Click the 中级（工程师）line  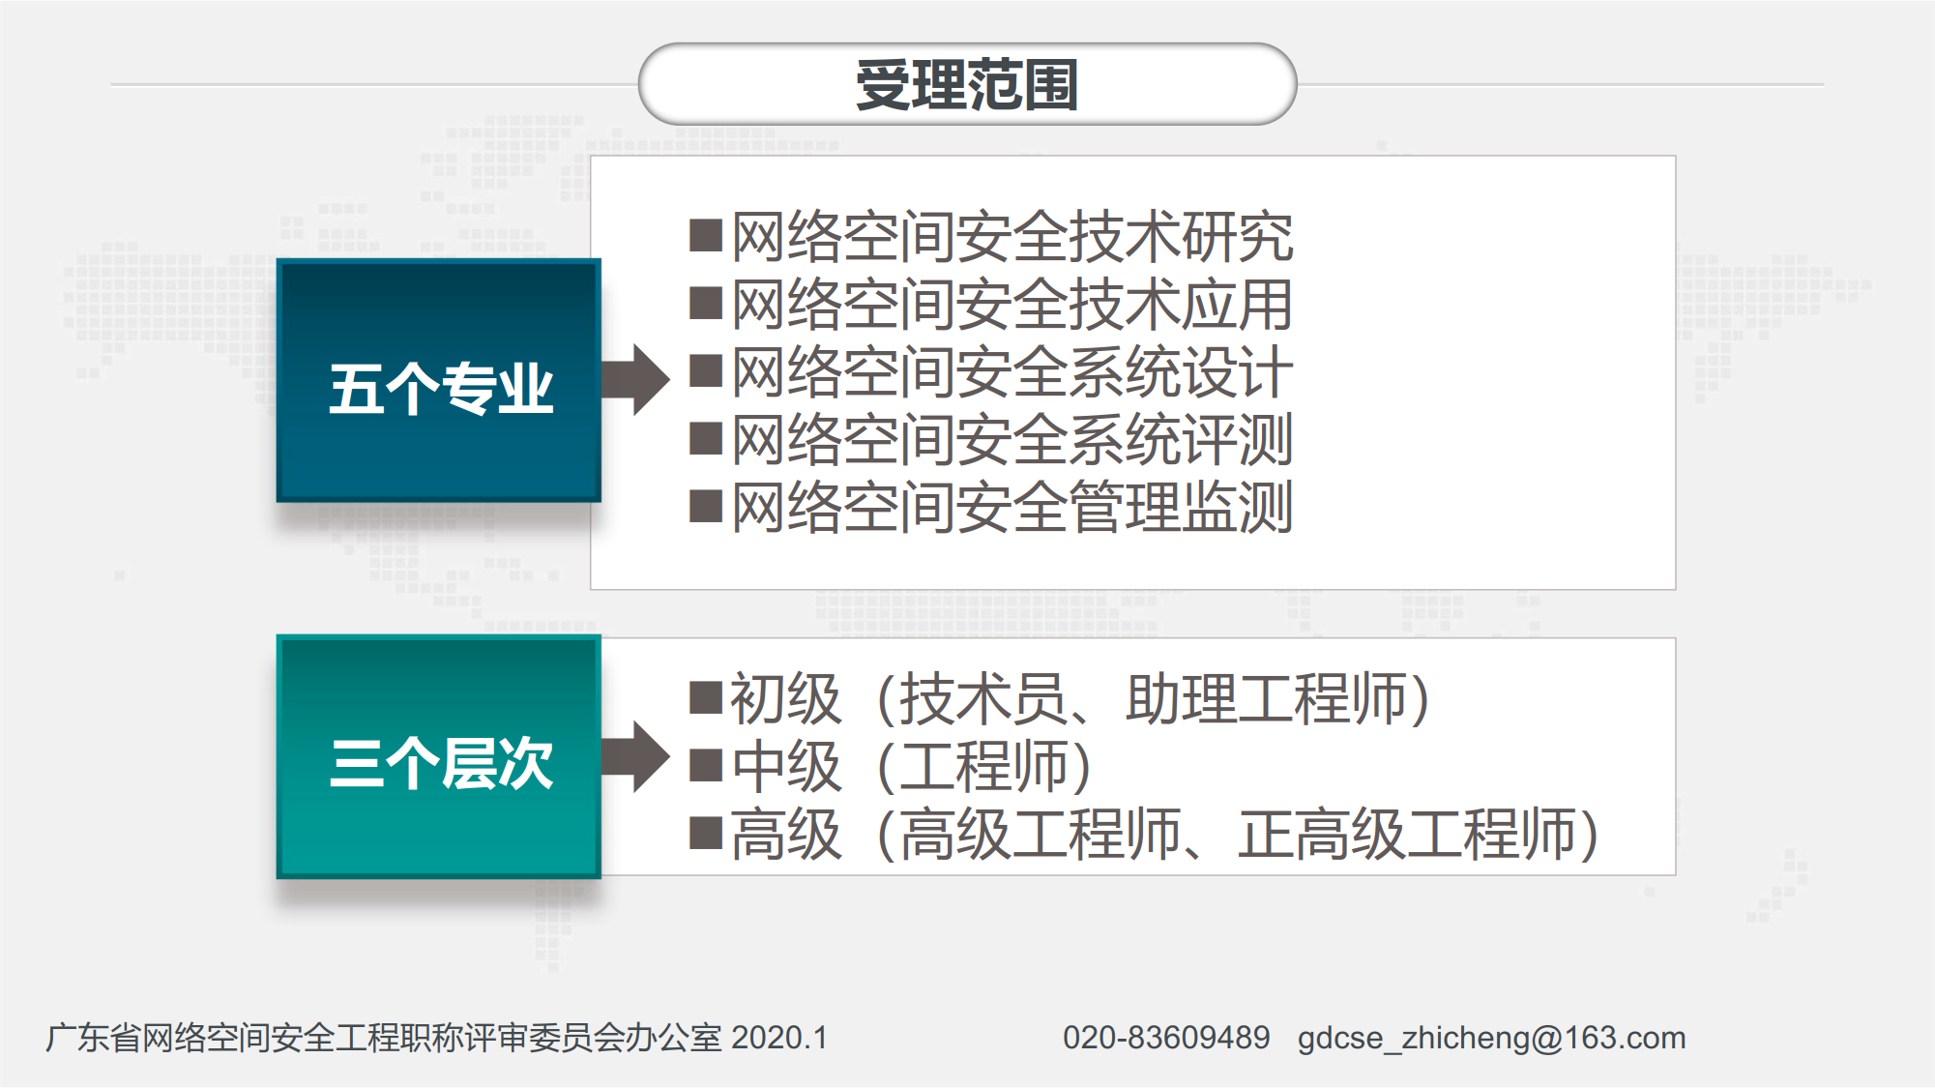coord(911,767)
